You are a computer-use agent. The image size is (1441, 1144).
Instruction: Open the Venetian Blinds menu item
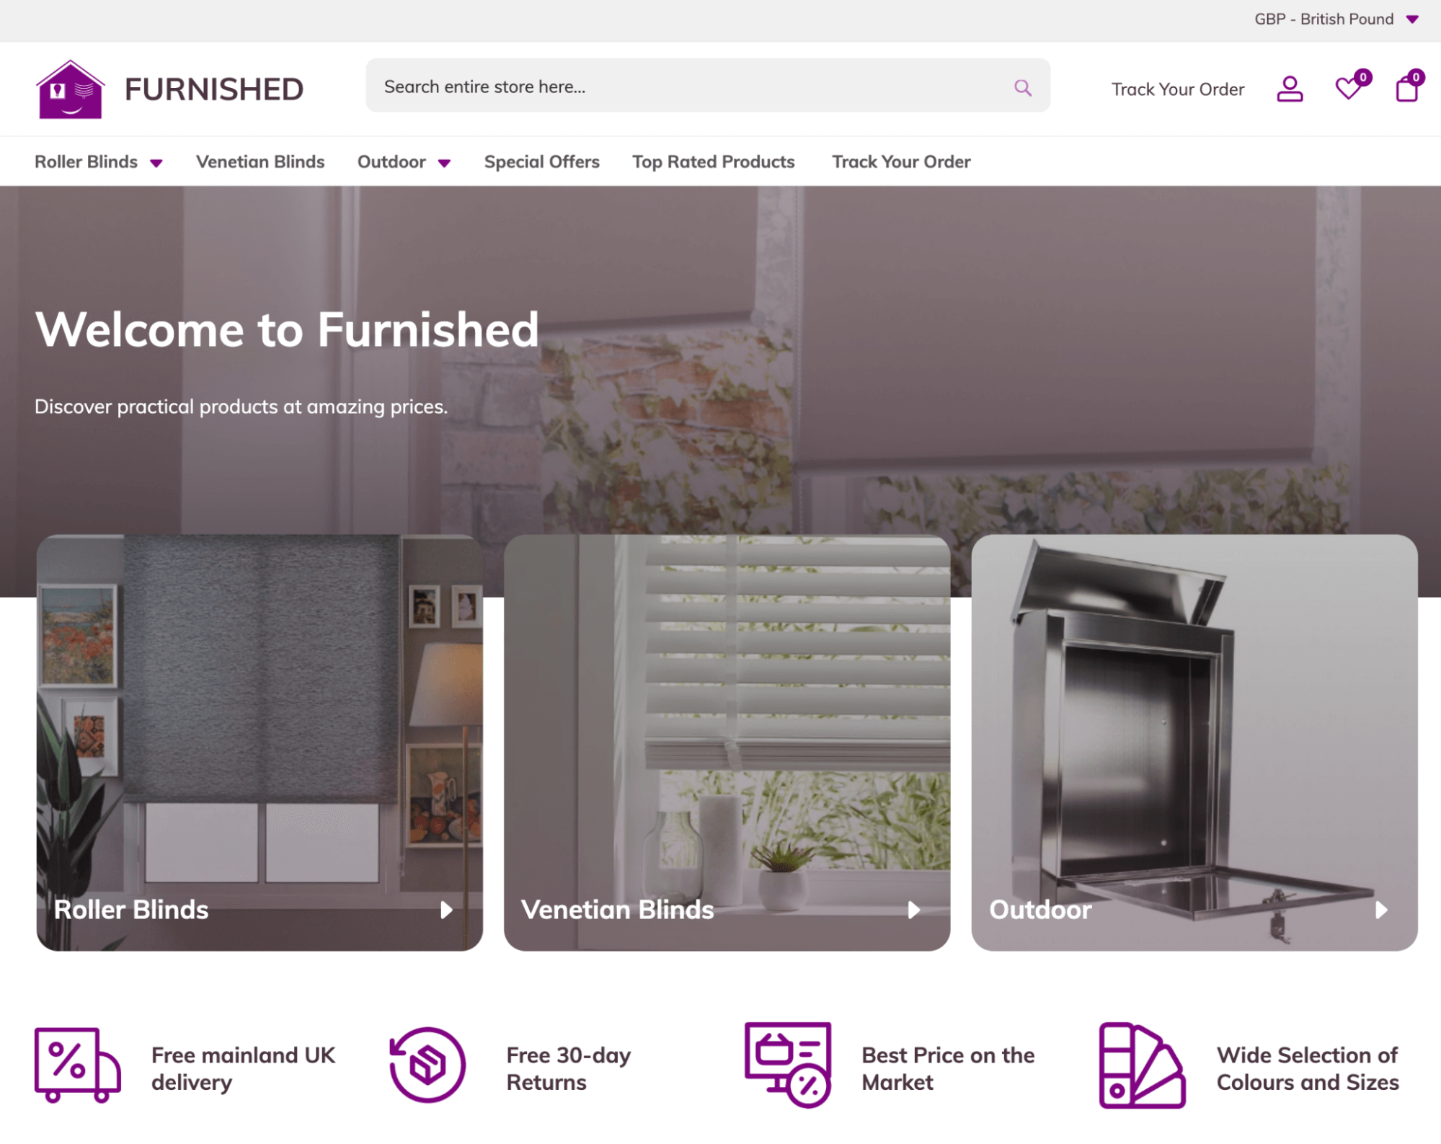260,162
